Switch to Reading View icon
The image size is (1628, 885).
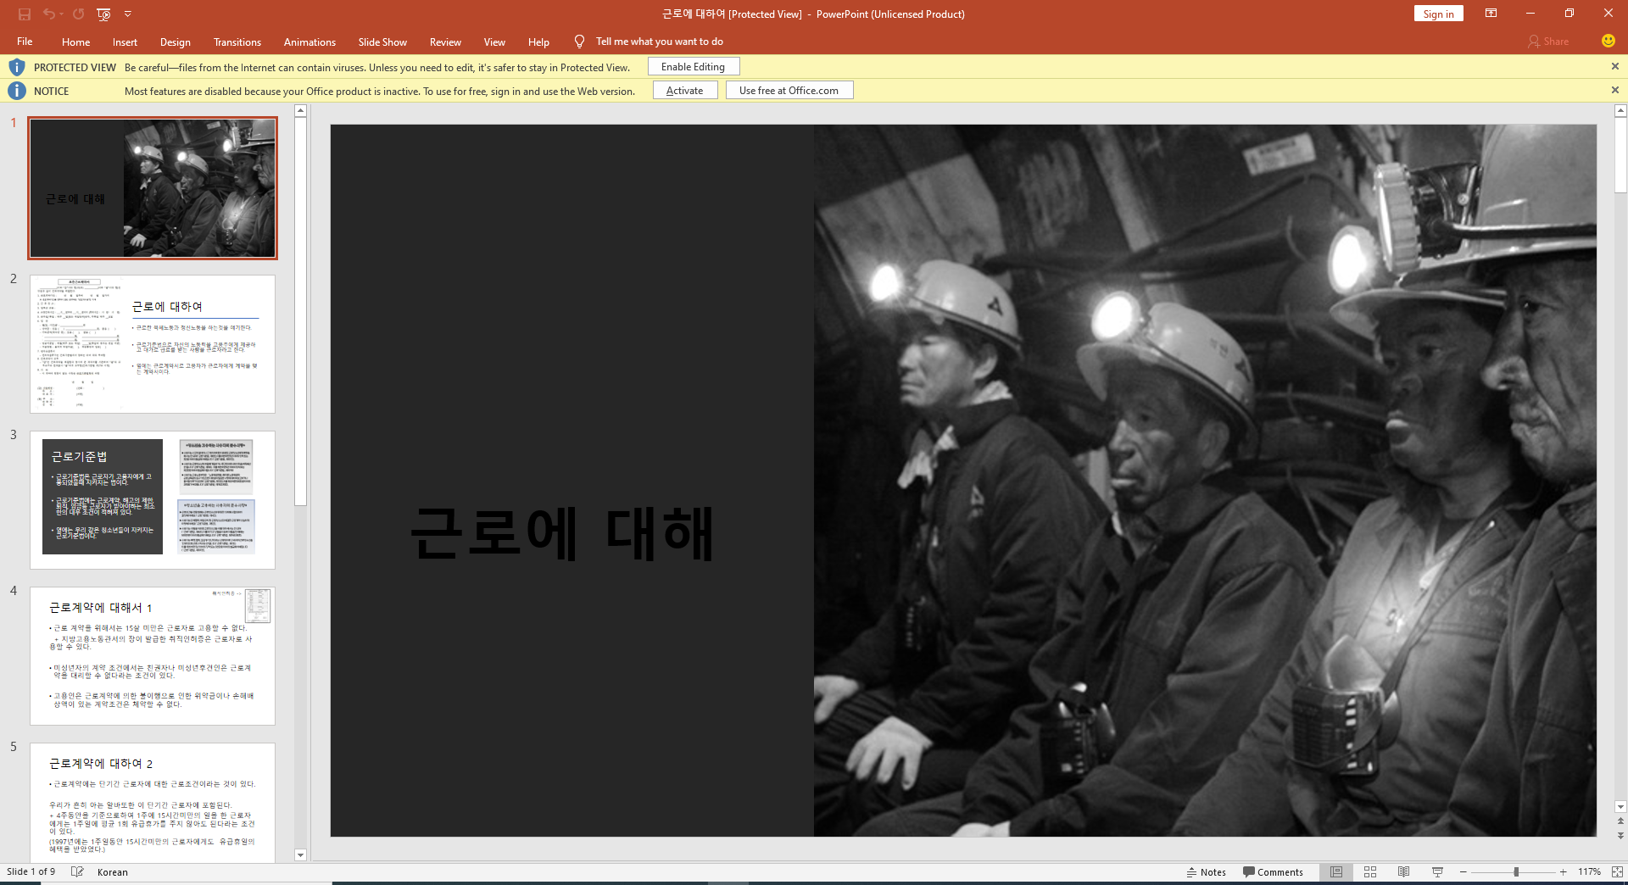(1403, 871)
